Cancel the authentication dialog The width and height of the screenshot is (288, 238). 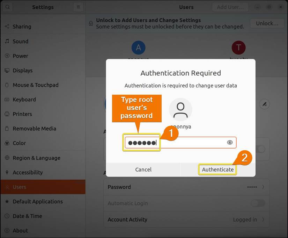pyautogui.click(x=143, y=170)
